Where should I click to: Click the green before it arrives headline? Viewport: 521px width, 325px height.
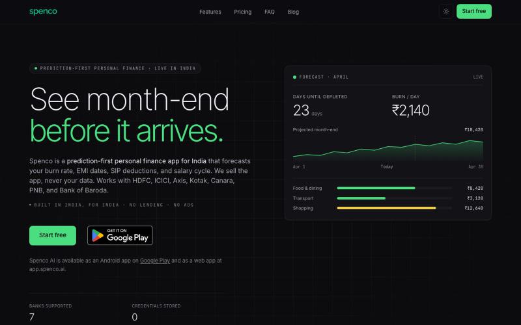[126, 131]
